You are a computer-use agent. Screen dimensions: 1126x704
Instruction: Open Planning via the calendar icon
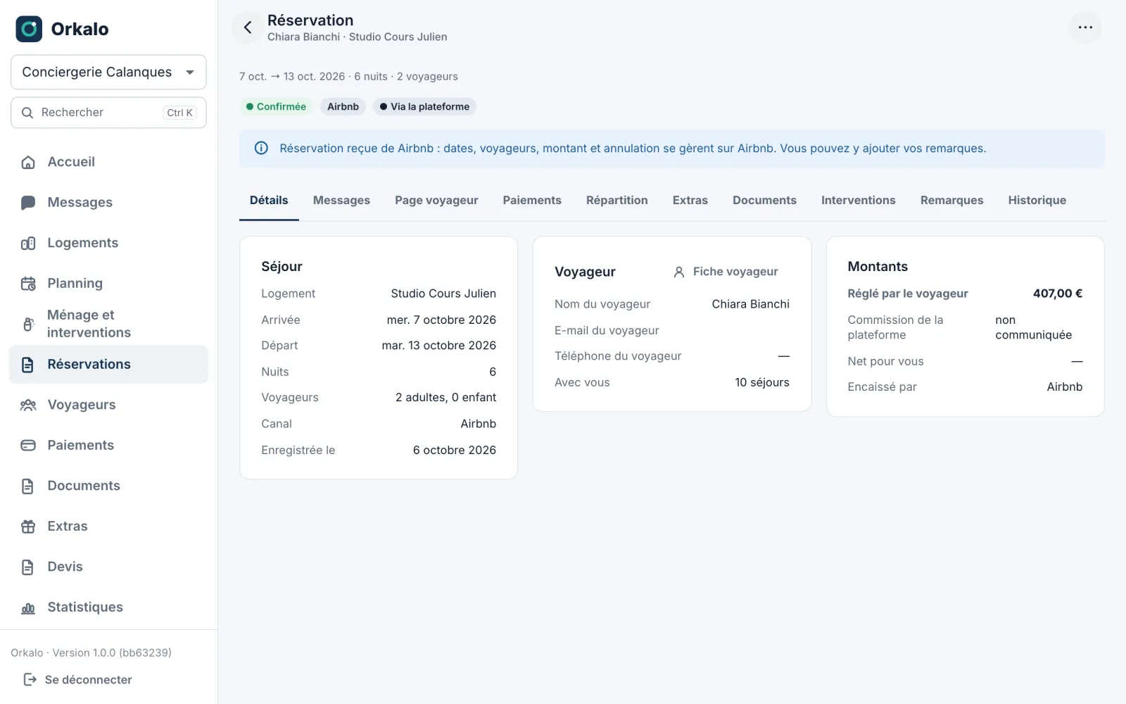click(28, 284)
